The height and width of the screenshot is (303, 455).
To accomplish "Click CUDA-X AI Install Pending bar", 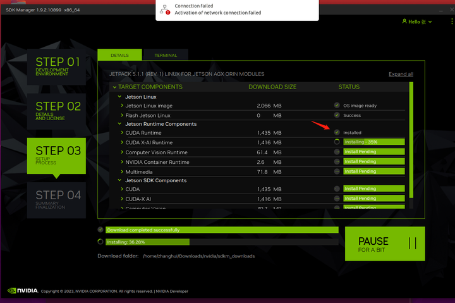I will [373, 198].
